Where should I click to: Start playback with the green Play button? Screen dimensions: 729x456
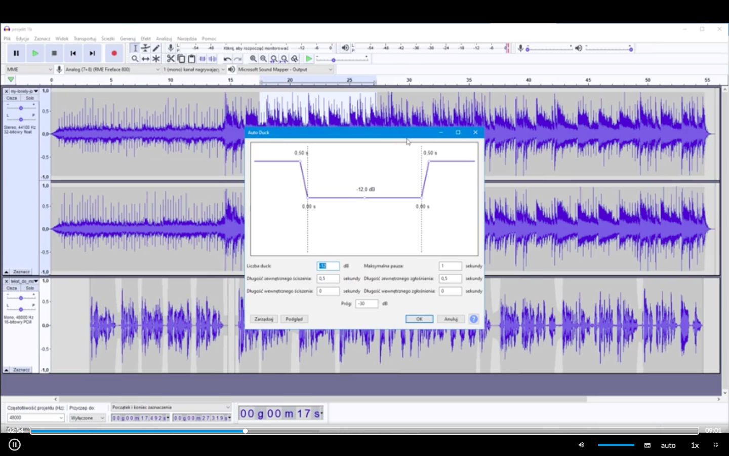pos(35,53)
